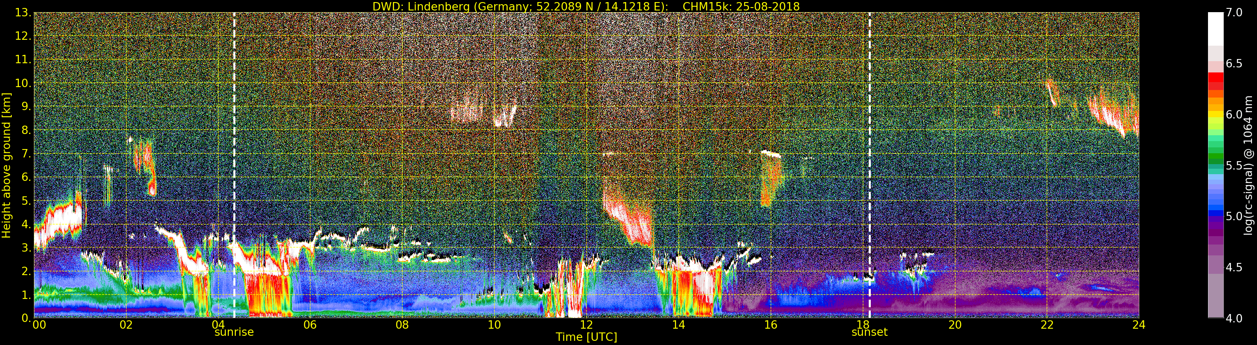This screenshot has width=1257, height=345.
Task: Click the white dashed sunset marker line
Action: click(870, 165)
